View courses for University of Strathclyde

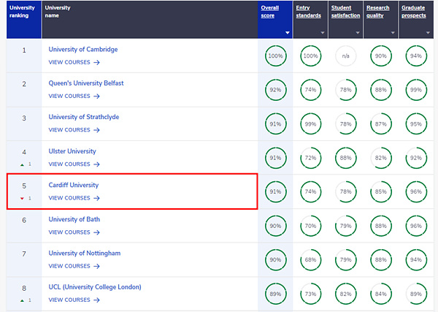(74, 130)
